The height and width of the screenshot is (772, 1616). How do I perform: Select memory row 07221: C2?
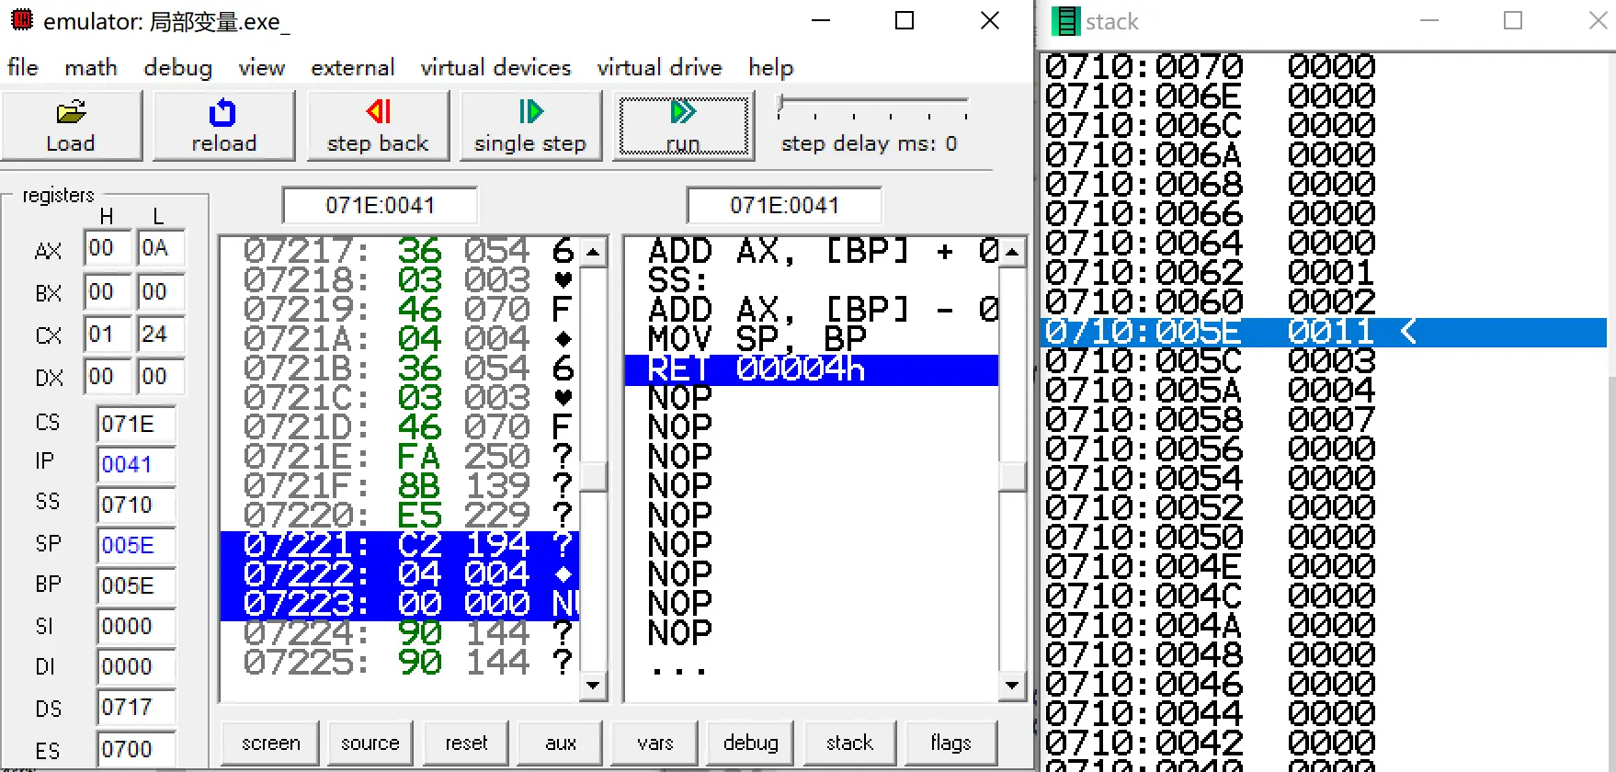pyautogui.click(x=400, y=545)
